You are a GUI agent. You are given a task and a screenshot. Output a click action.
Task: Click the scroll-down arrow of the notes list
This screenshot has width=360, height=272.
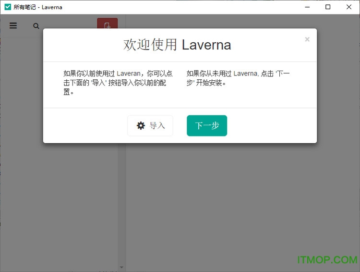(122, 267)
